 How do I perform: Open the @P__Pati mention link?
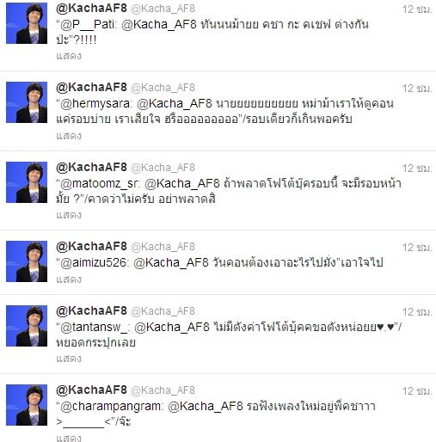click(87, 25)
